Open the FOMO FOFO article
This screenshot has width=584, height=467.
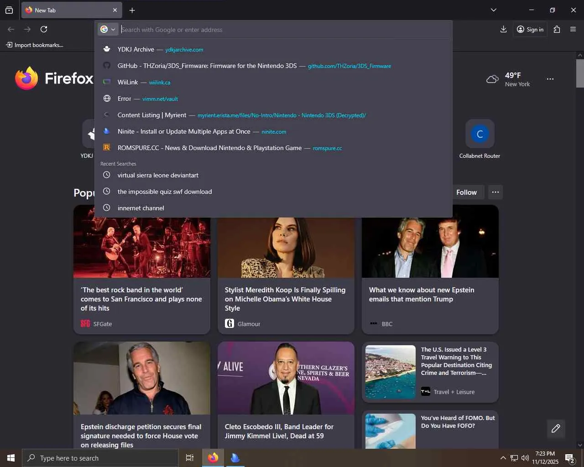(430, 429)
